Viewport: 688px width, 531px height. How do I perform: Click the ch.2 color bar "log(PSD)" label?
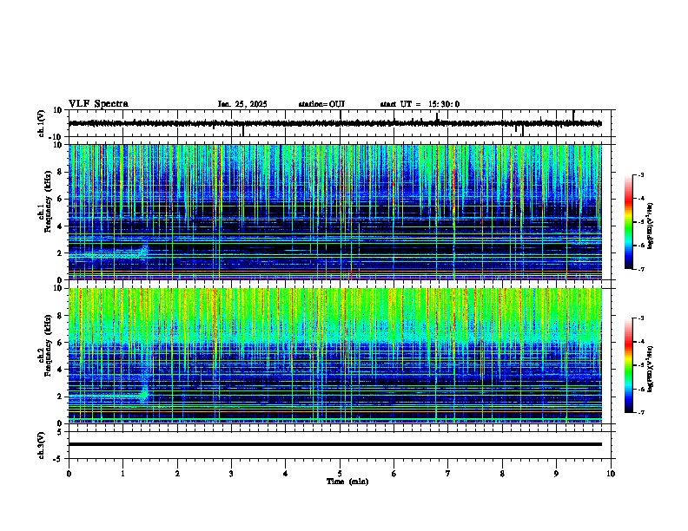point(650,369)
